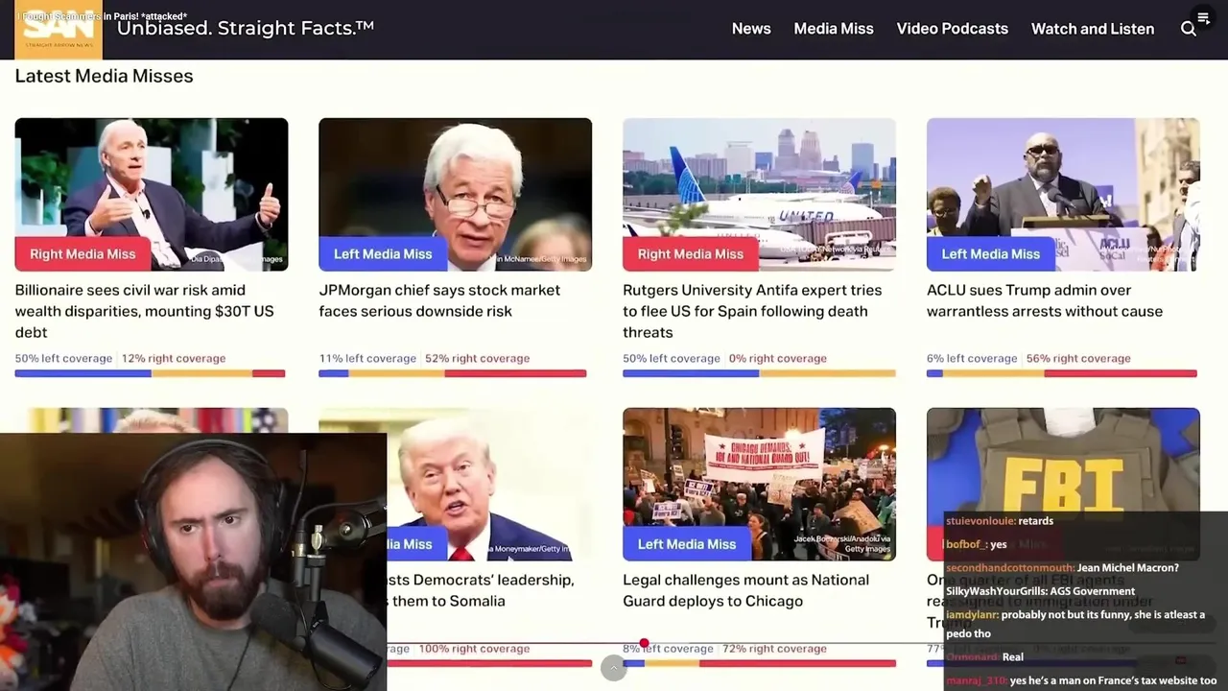Click the '11% left coverage' text
This screenshot has height=691, width=1228.
[x=367, y=358]
